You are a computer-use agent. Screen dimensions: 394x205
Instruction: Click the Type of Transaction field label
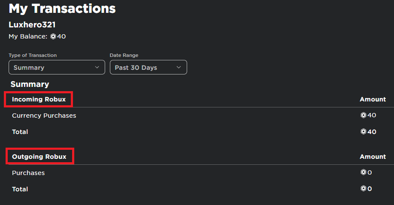pyautogui.click(x=33, y=55)
